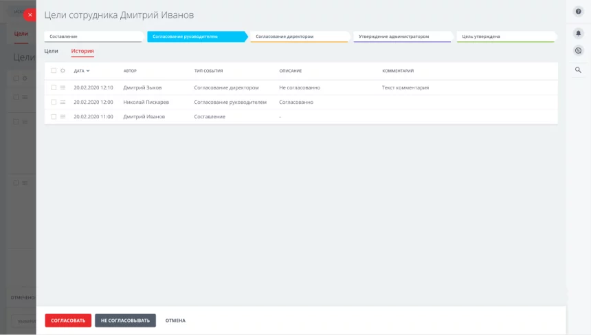
Task: Check the 20.02.2020 11:00 row checkbox
Action: click(x=54, y=116)
